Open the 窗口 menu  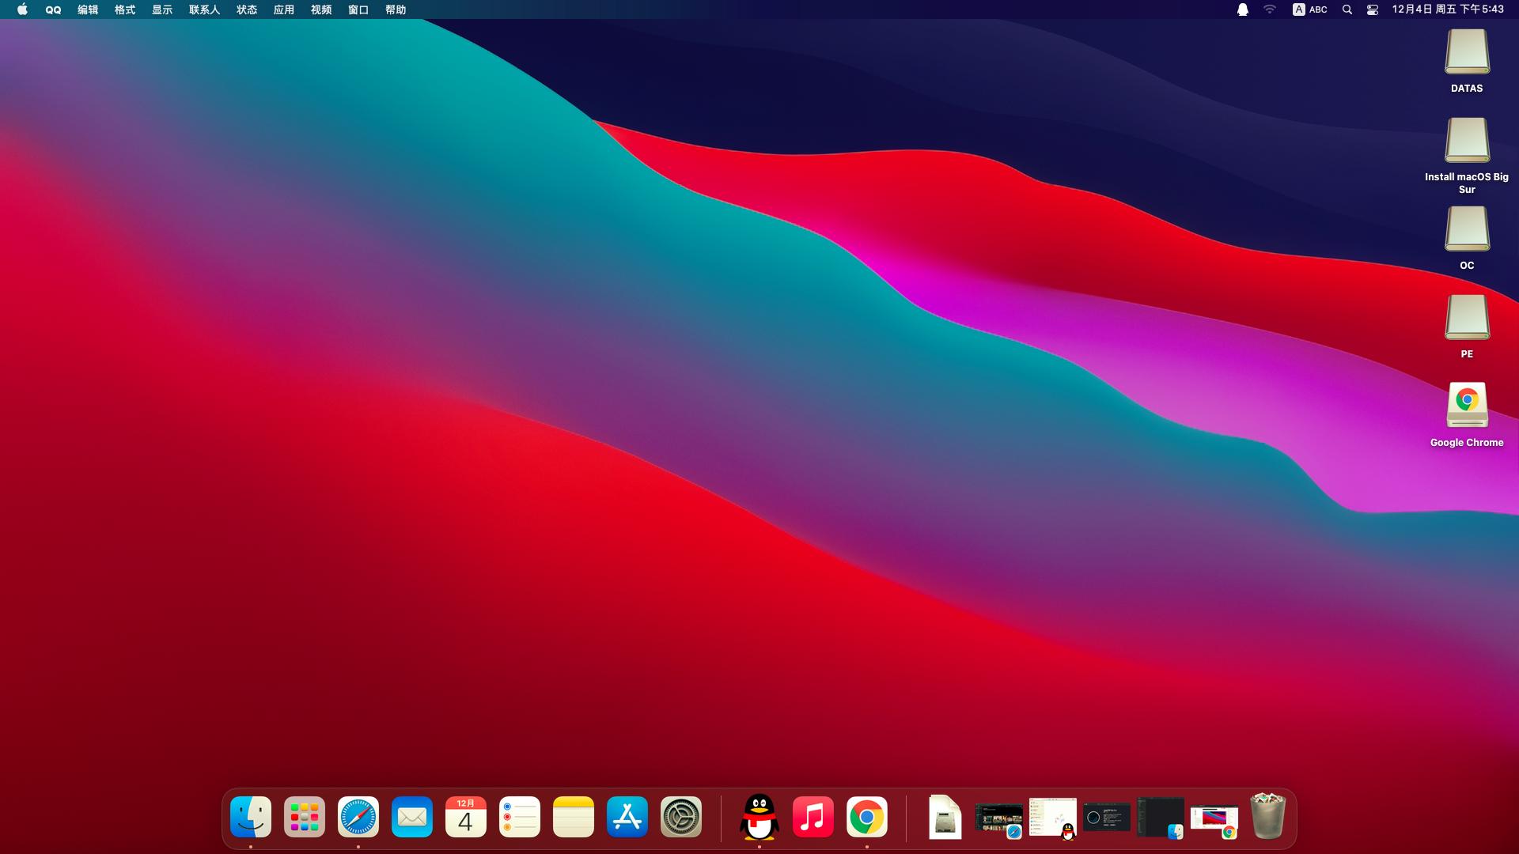point(358,9)
